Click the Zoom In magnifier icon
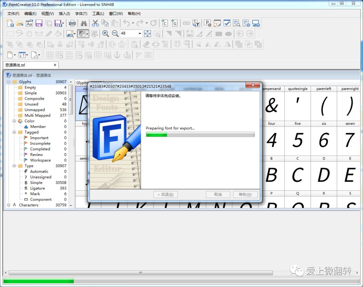Image resolution: width=363 pixels, height=287 pixels. (106, 34)
